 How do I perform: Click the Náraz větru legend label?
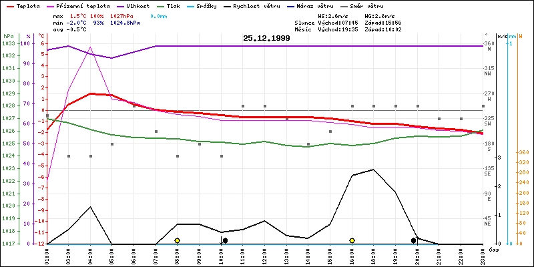pos(338,5)
